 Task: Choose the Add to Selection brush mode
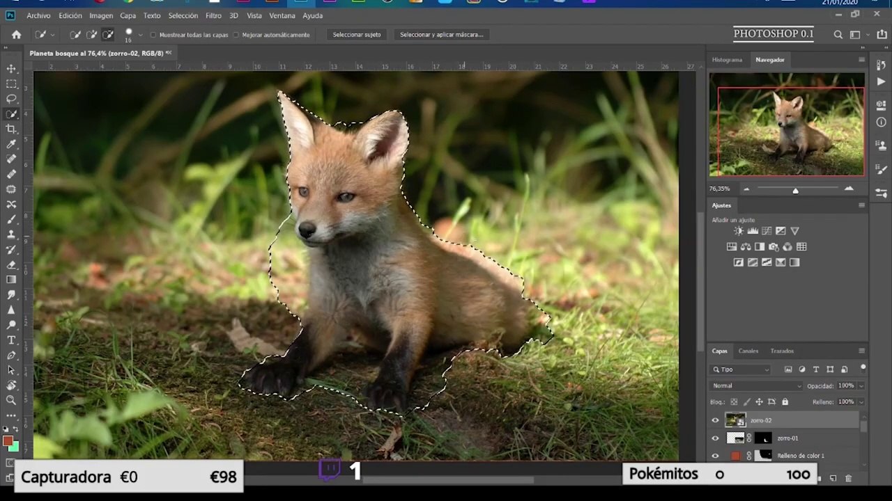[x=91, y=35]
